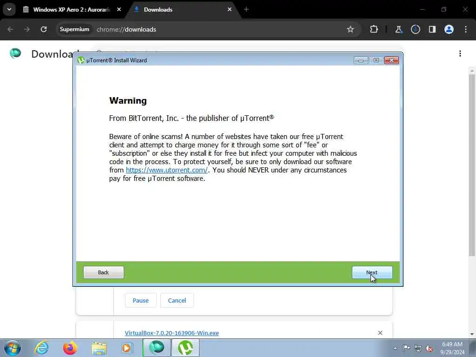Image resolution: width=476 pixels, height=357 pixels.
Task: Open the profile avatar menu
Action: 449,29
